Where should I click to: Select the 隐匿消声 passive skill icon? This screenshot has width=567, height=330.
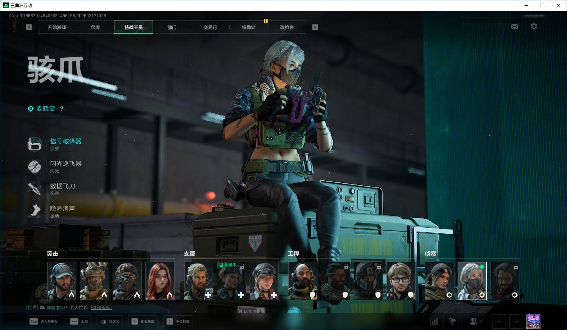click(x=35, y=211)
